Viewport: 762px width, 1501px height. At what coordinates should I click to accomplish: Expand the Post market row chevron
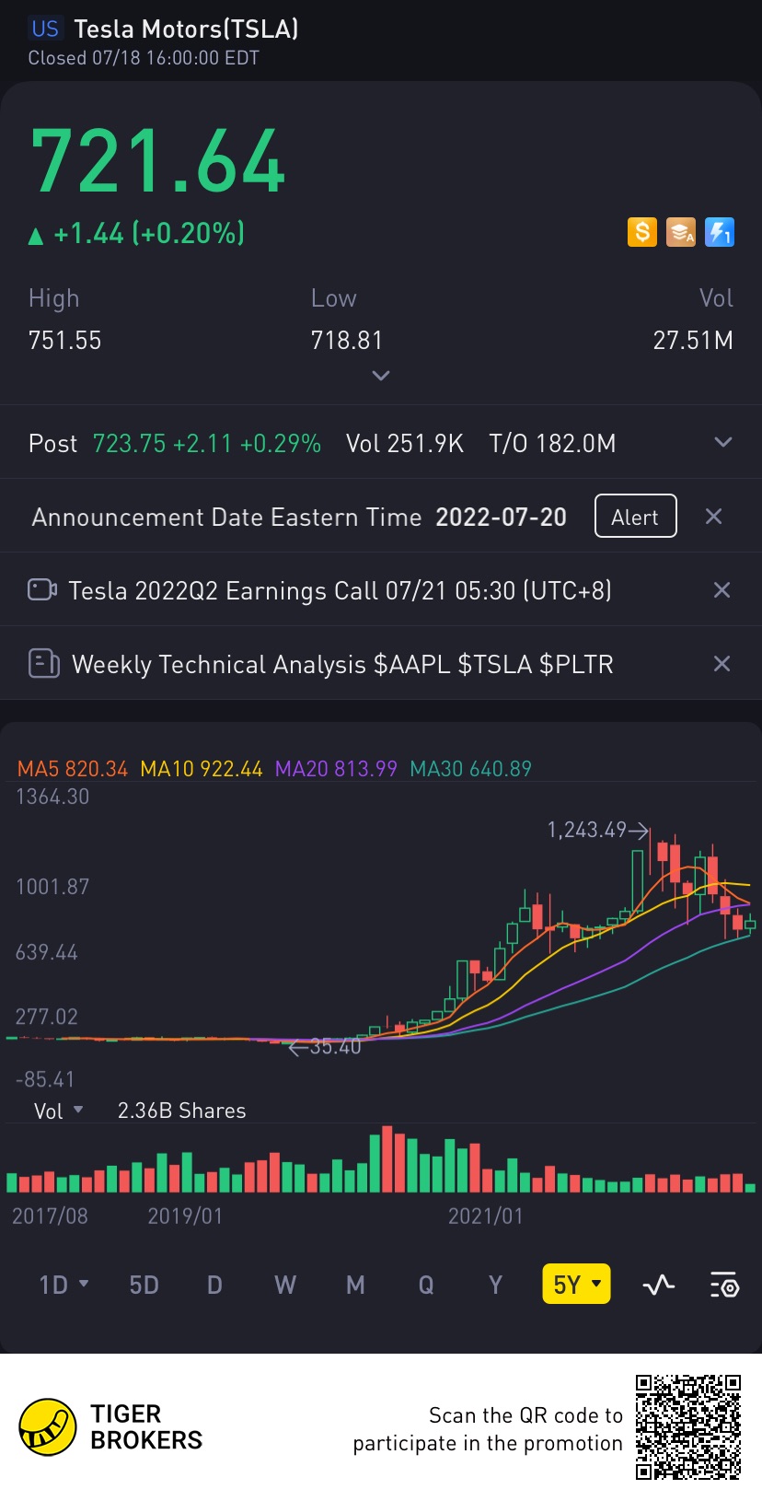pos(723,442)
